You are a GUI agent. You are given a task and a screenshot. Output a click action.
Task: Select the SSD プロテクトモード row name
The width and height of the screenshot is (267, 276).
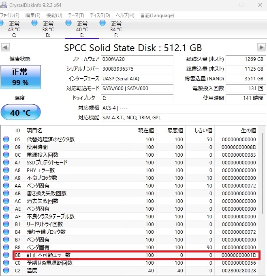[47, 162]
